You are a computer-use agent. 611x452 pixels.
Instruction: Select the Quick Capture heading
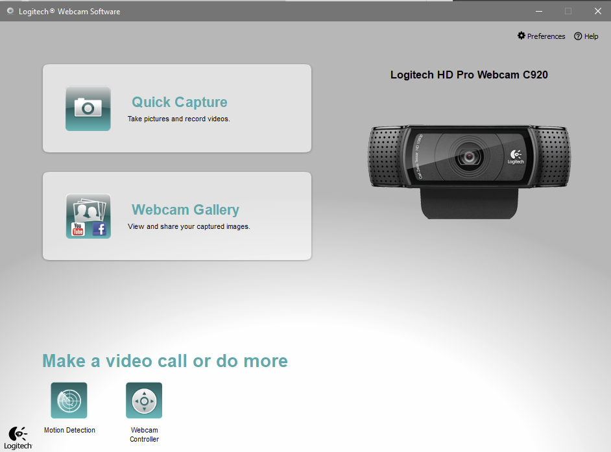tap(179, 102)
